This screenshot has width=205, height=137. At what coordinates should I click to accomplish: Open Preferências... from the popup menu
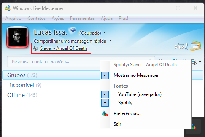click(x=146, y=113)
